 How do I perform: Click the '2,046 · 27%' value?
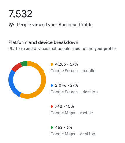tap(67, 85)
